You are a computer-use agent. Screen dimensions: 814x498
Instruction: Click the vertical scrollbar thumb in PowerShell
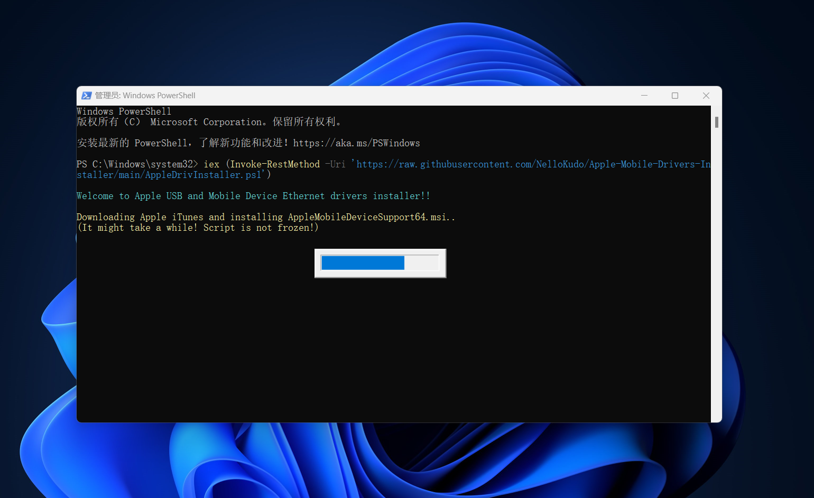point(717,122)
